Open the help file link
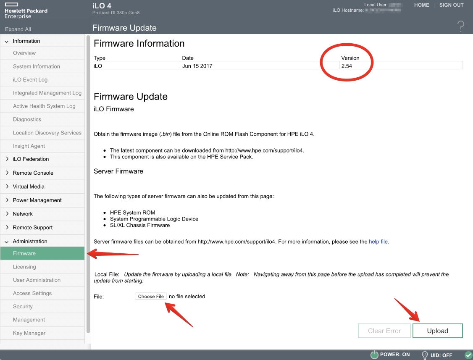473x360 pixels. [378, 242]
